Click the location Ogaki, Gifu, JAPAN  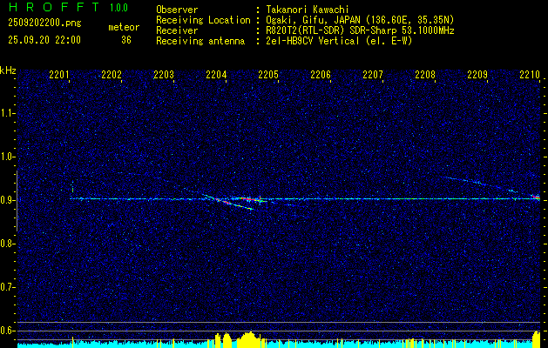click(311, 20)
